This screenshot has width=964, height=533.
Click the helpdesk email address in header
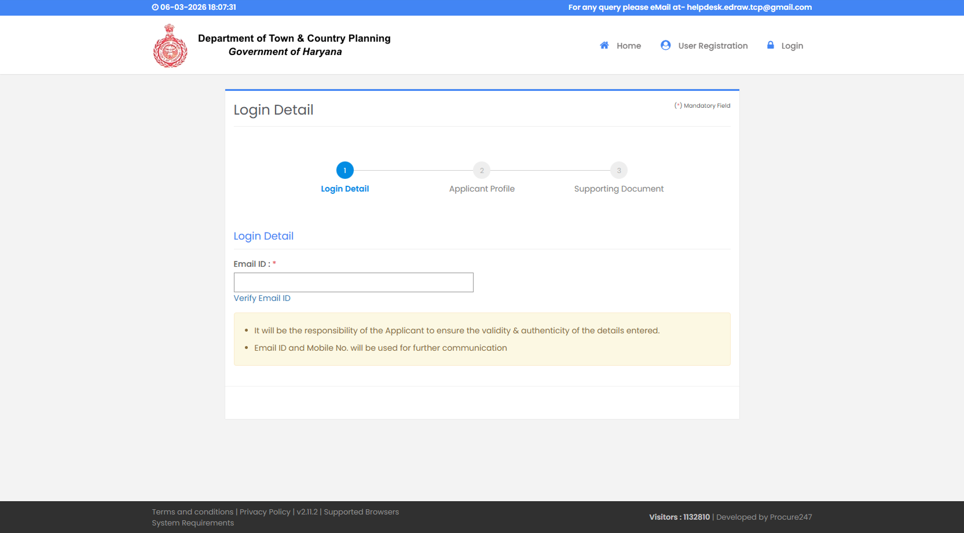click(x=749, y=8)
